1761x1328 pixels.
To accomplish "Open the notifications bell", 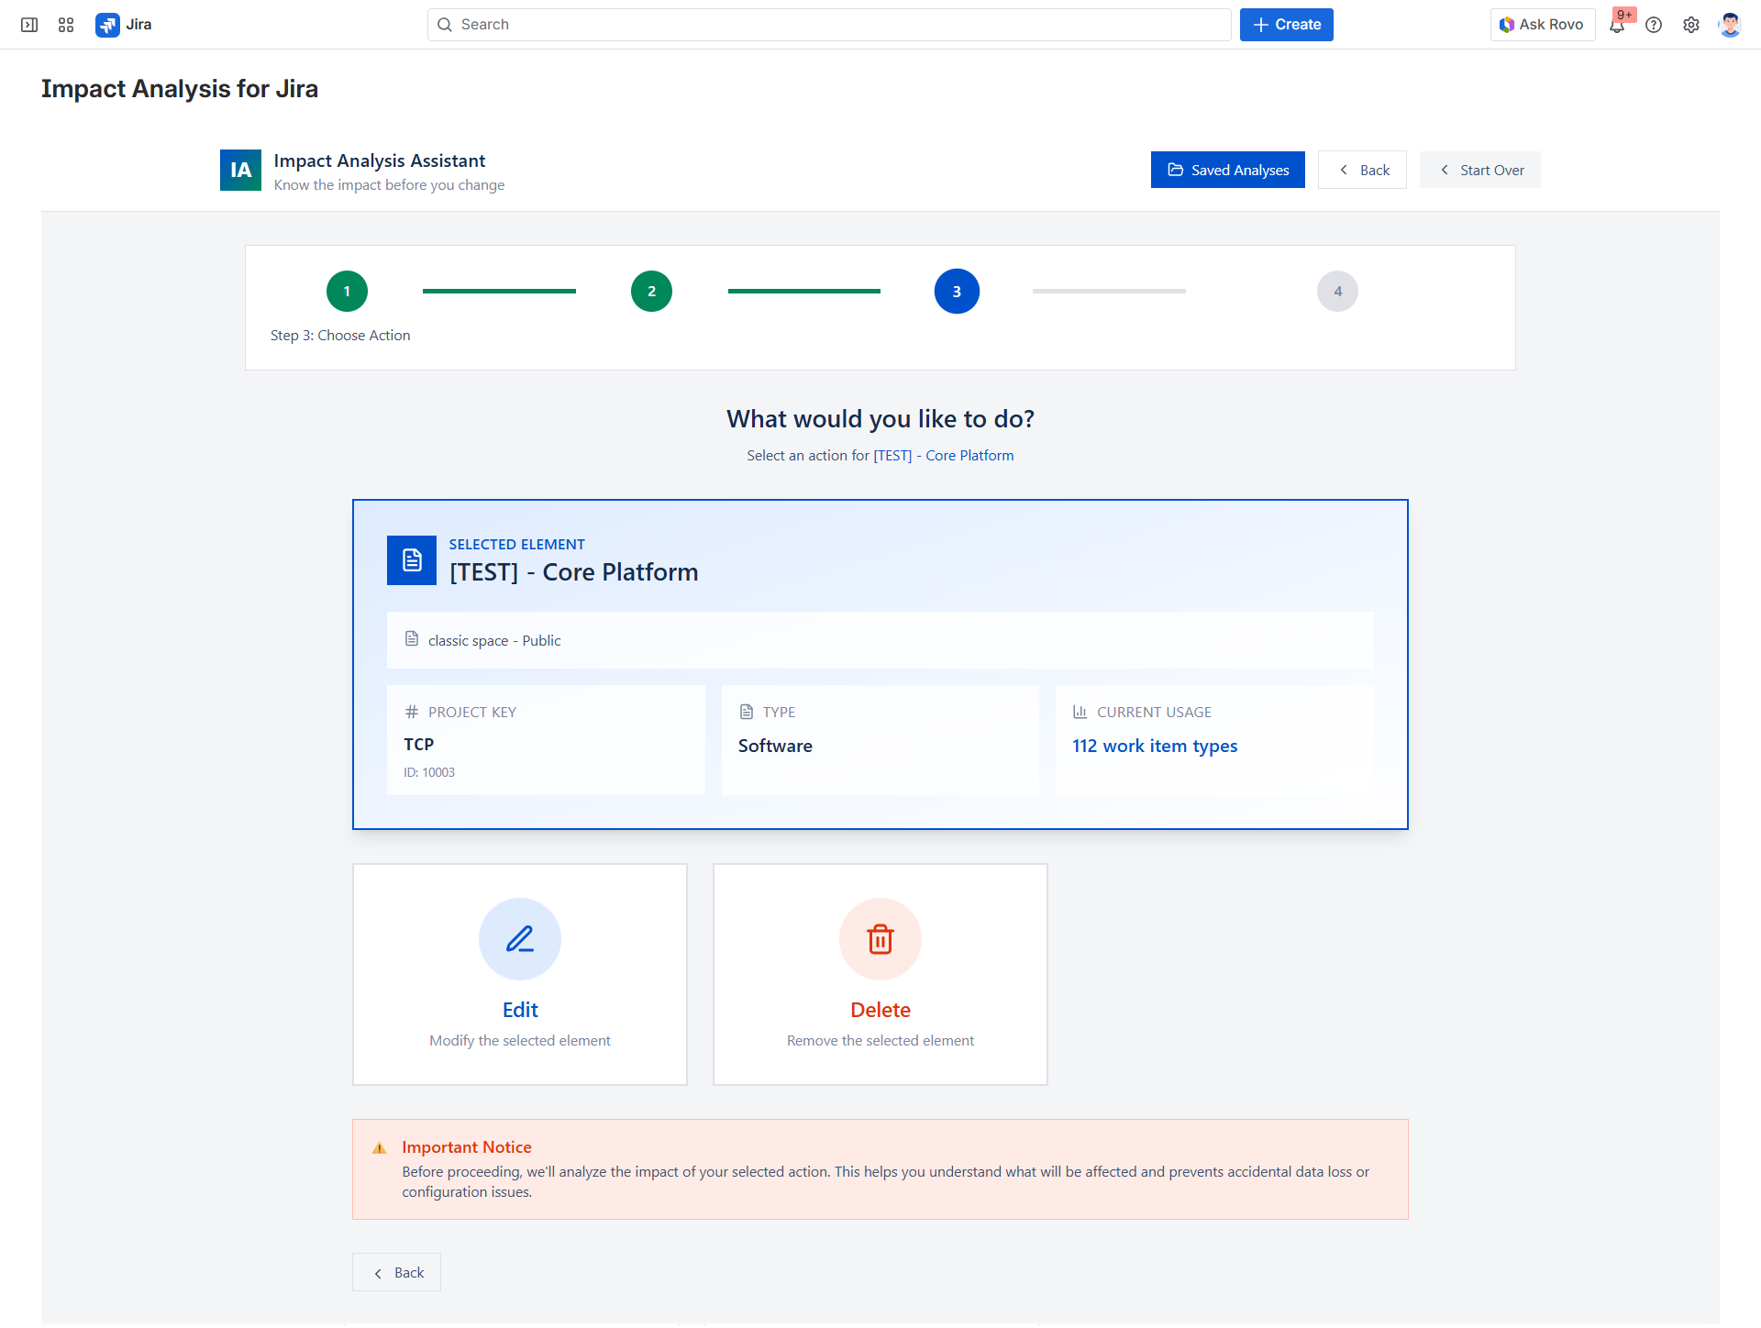I will click(1618, 25).
